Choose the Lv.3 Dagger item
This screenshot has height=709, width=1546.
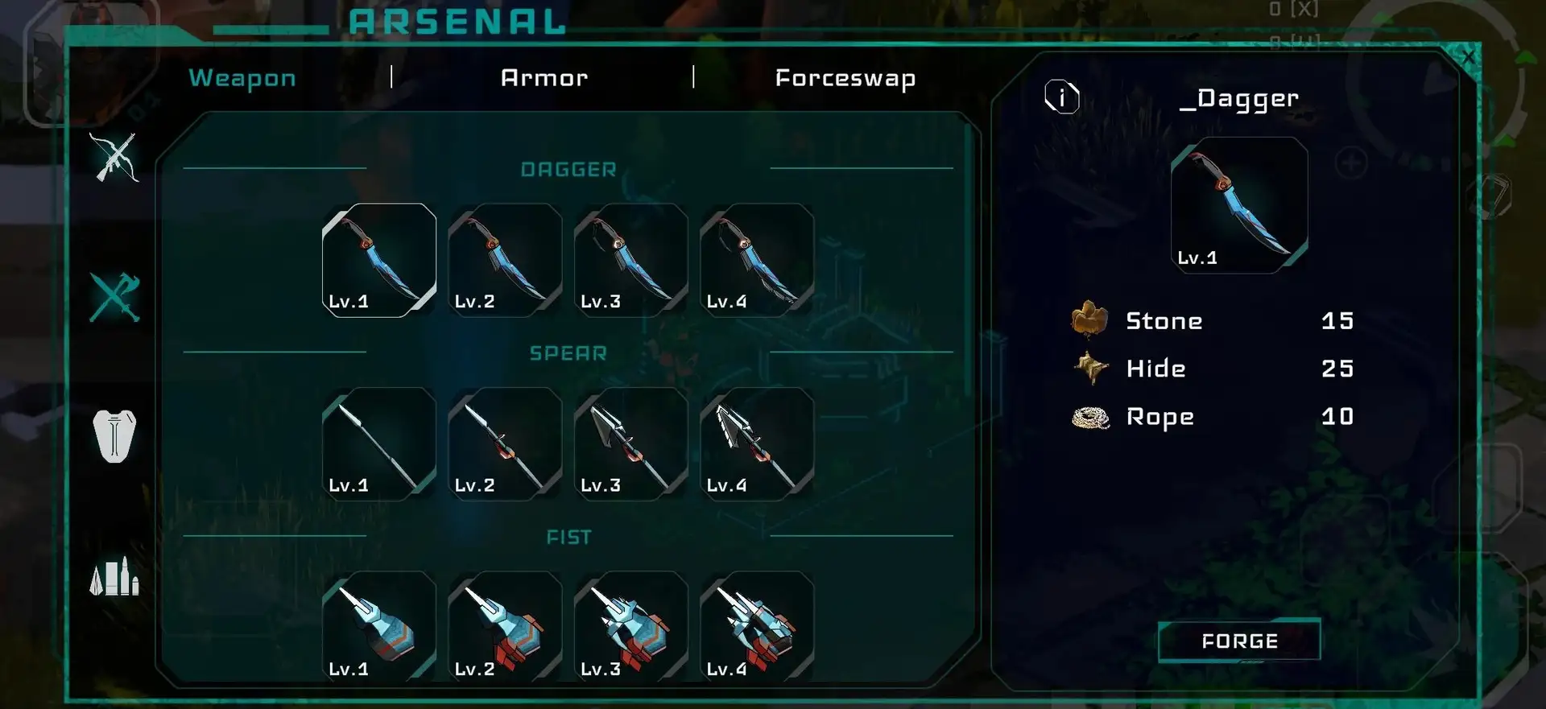(631, 260)
